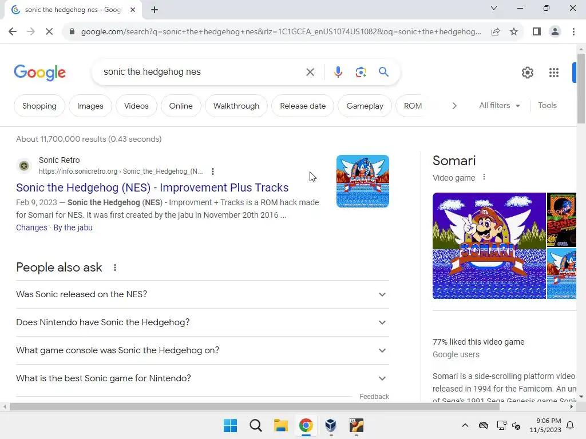
Task: Open Somari panel more options
Action: tap(484, 177)
